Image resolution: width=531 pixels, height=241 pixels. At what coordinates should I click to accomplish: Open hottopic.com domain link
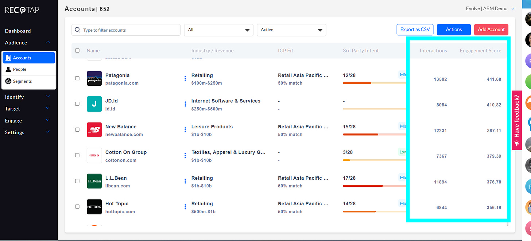(x=120, y=211)
